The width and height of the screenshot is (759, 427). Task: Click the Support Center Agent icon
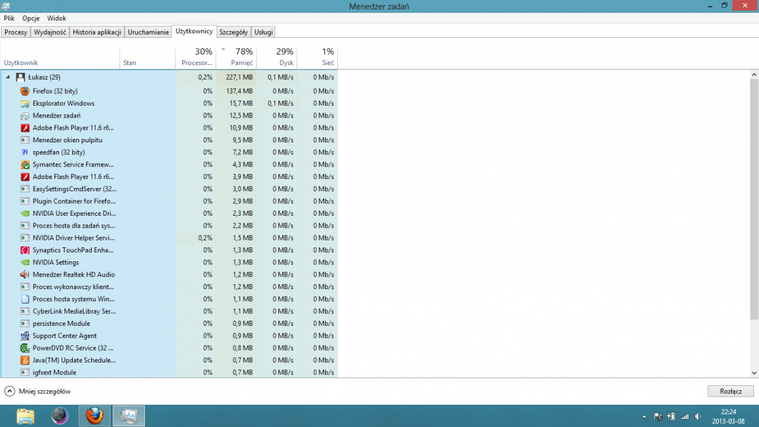(25, 336)
